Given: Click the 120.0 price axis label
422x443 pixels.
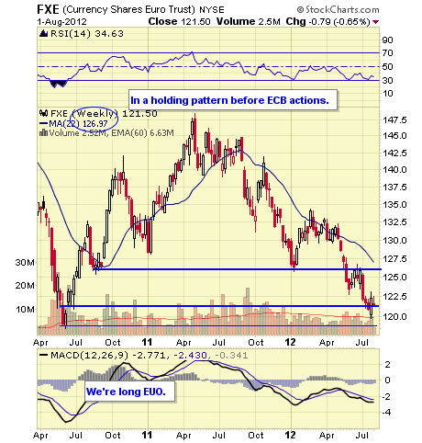Looking at the screenshot, I should point(394,316).
